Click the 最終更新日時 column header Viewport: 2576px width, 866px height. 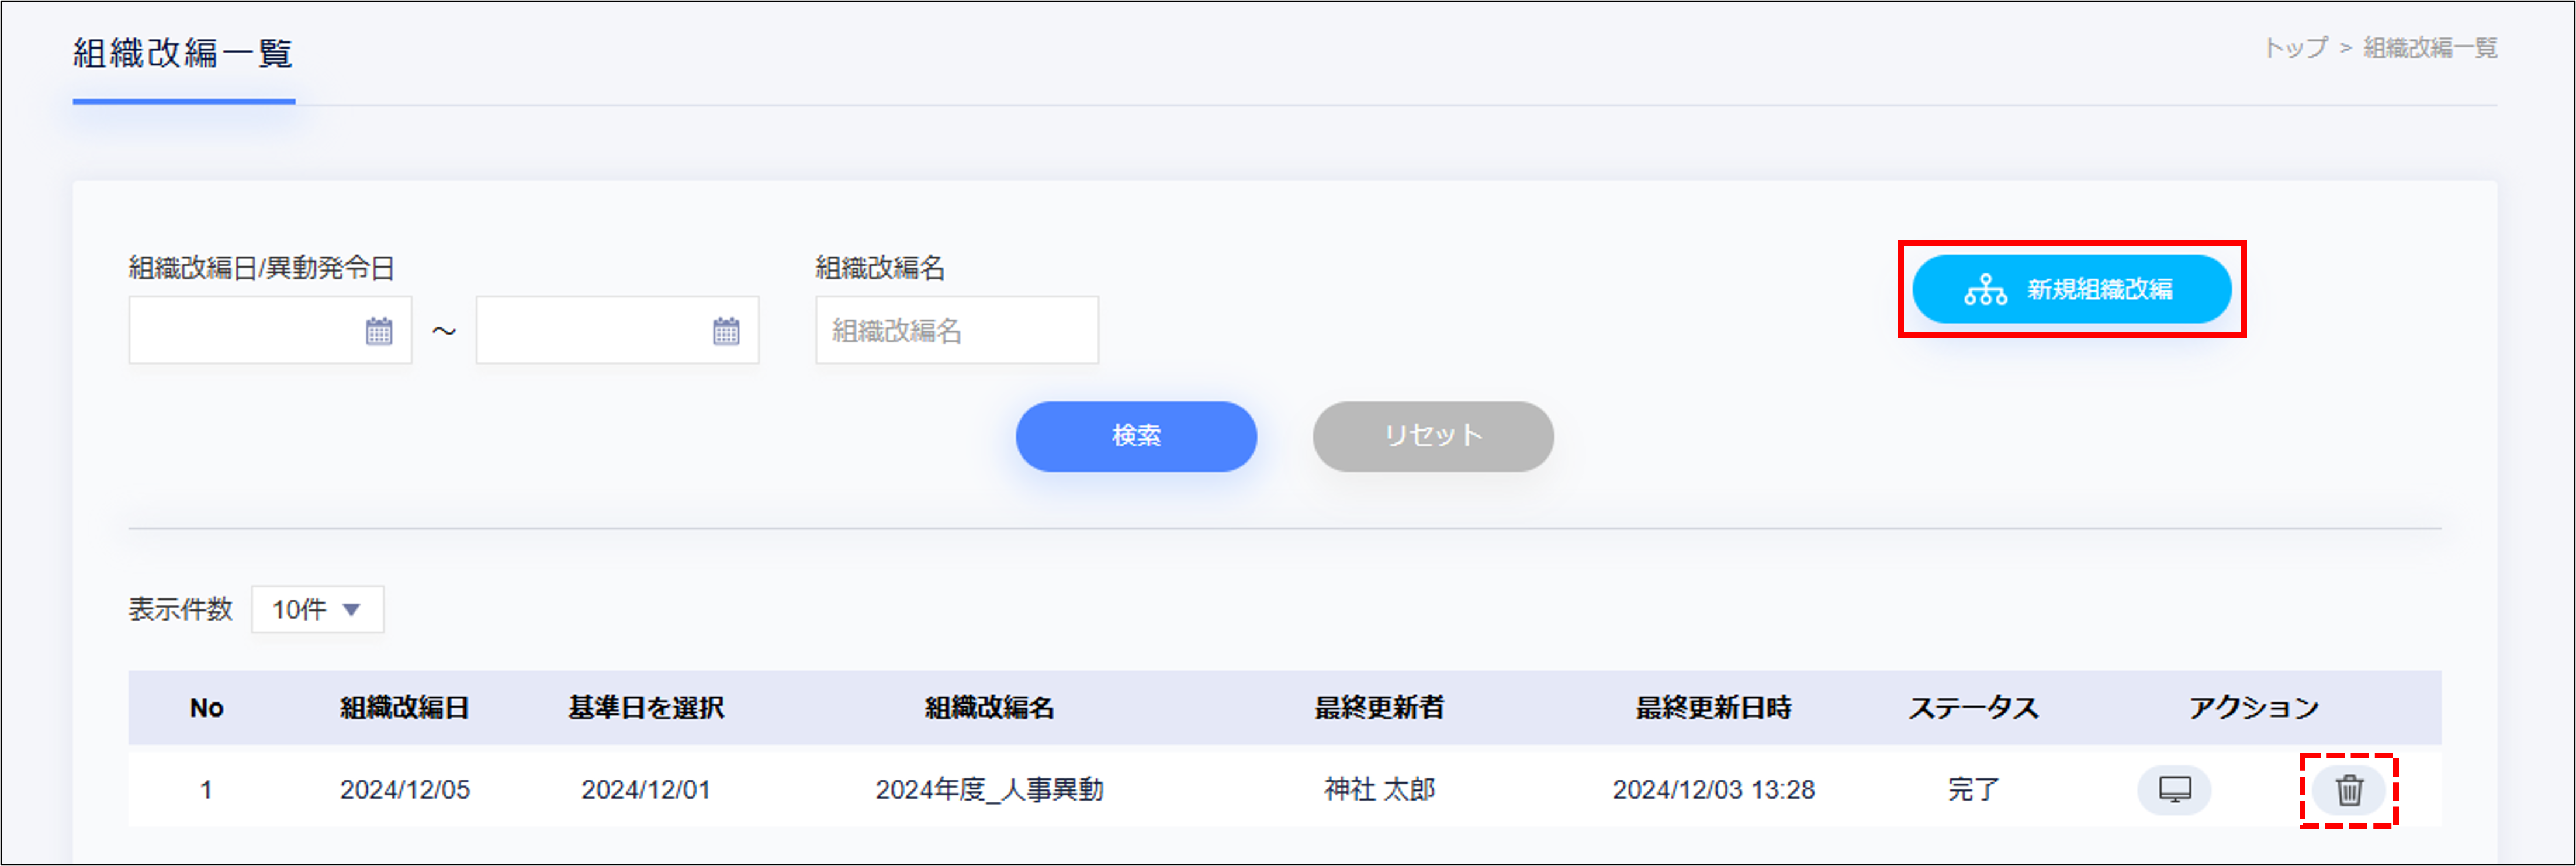pyautogui.click(x=1713, y=708)
